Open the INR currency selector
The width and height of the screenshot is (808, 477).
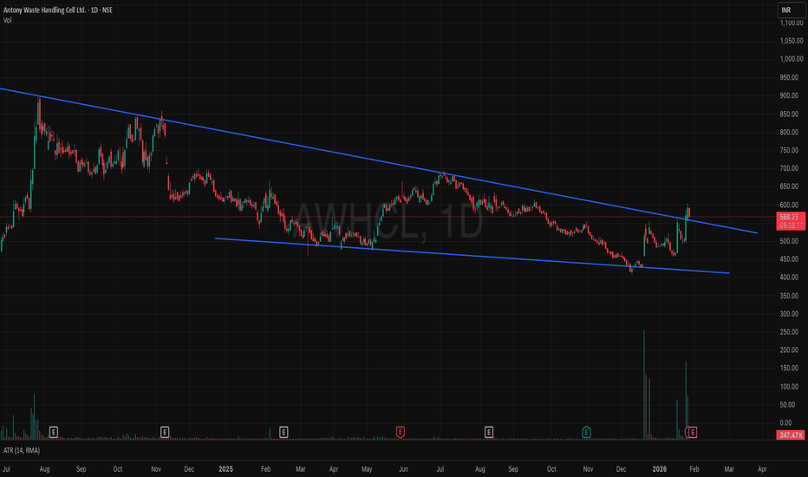click(791, 10)
